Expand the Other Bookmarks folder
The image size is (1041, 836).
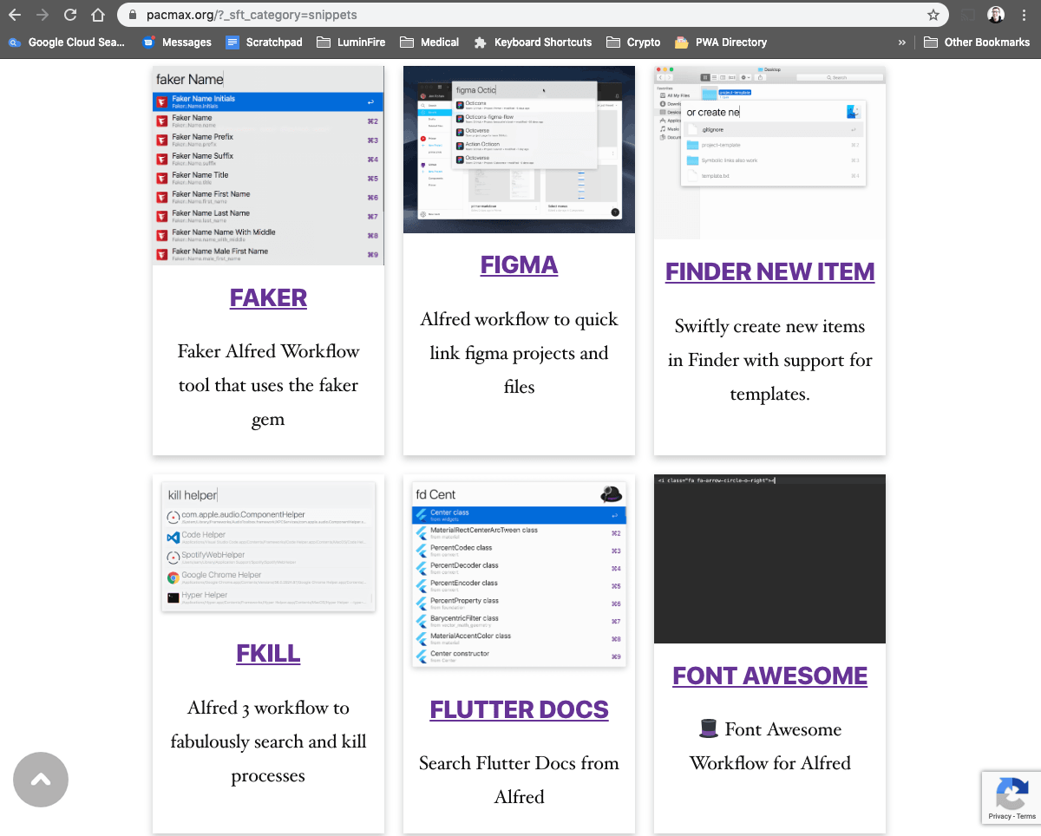pyautogui.click(x=977, y=42)
